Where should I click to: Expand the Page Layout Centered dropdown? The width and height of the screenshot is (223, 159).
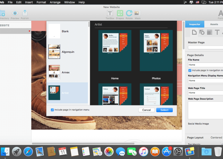point(216,138)
